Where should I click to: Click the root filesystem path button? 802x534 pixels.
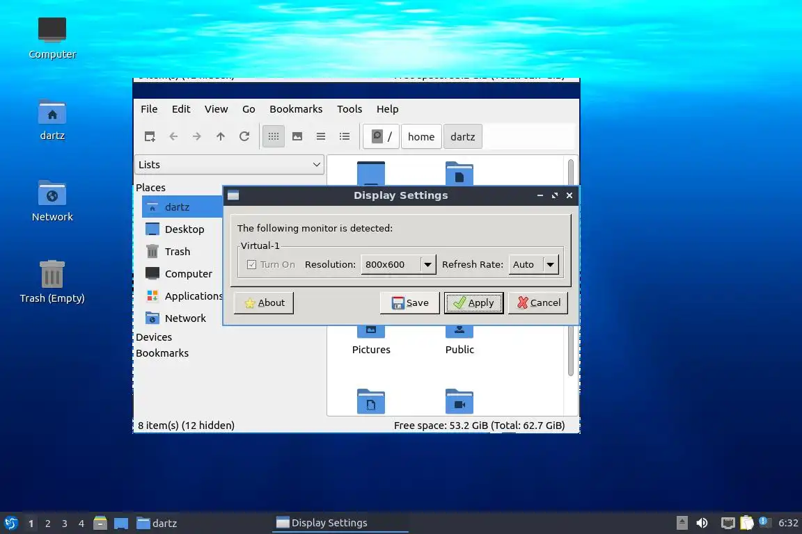381,136
